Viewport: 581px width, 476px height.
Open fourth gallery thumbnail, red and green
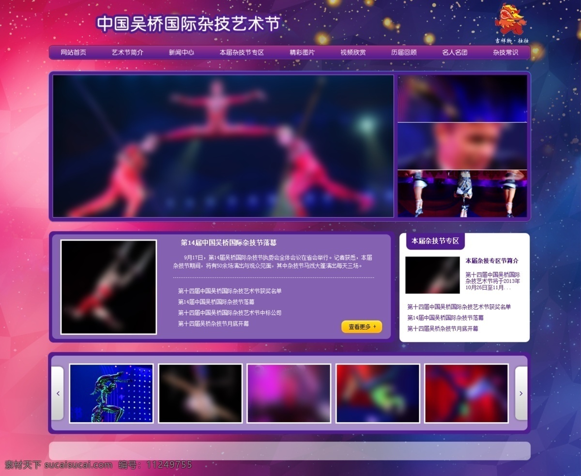click(378, 393)
